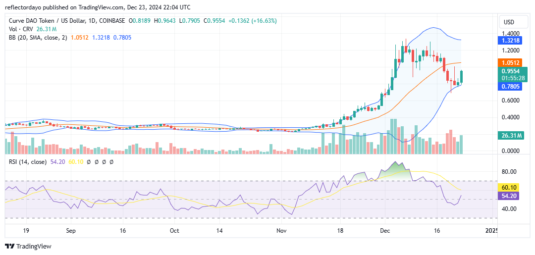Click the latest green candle on the chart
535x255 pixels.
point(462,77)
